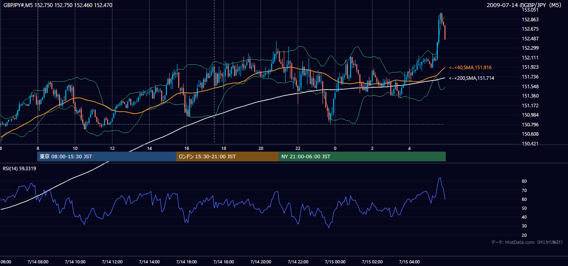
Task: Click the 7/14 08:00 bottom time label
Action: click(x=38, y=262)
